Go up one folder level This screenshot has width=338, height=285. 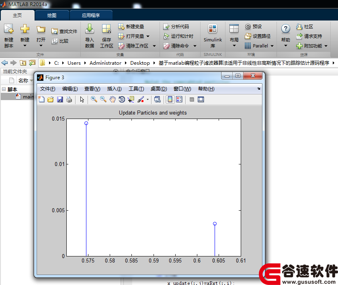coord(23,63)
